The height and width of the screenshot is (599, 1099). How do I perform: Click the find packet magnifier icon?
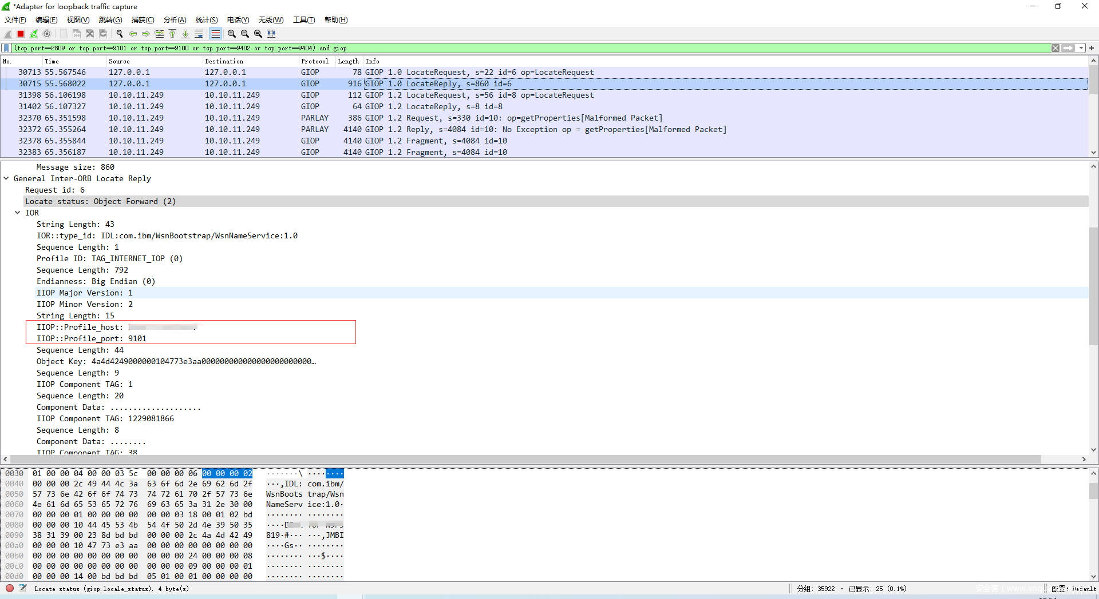tap(120, 34)
